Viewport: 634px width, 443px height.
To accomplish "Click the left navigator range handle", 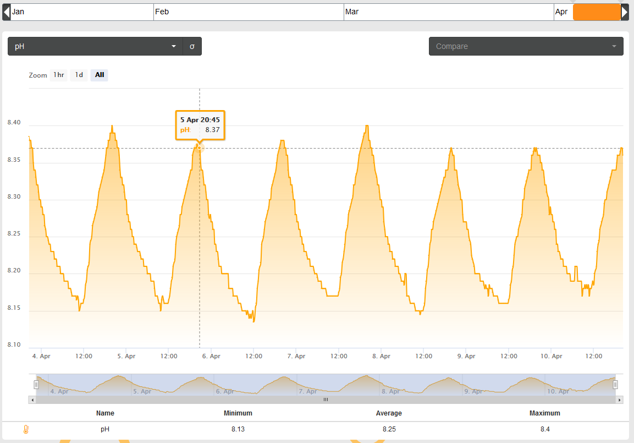I will point(36,384).
